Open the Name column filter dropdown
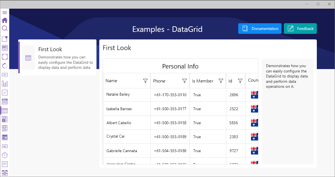Viewport: 335px width, 177px height. point(145,81)
